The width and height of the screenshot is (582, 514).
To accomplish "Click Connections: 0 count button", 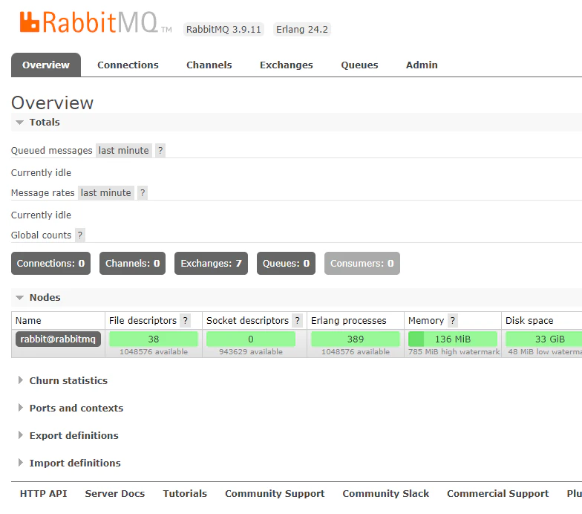I will [50, 263].
